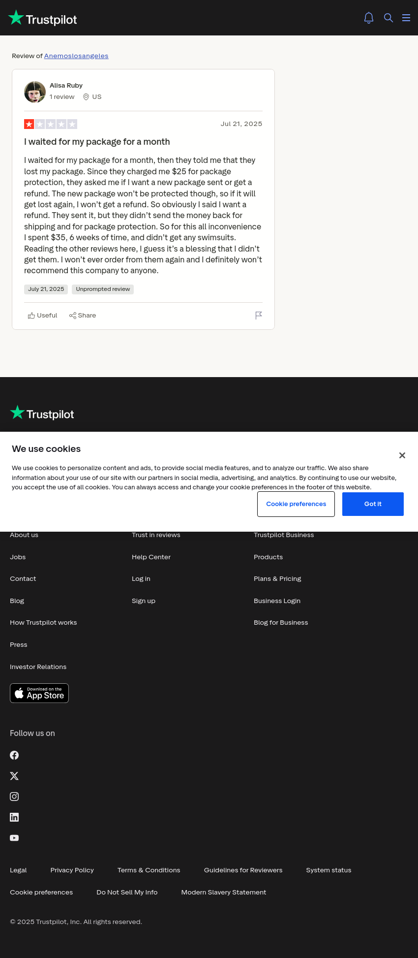
Task: Open the Legal footer link
Action: tap(18, 870)
